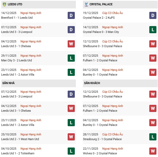Click the W badge for Leeds vs West Ham
The image size is (158, 157).
(x=71, y=137)
